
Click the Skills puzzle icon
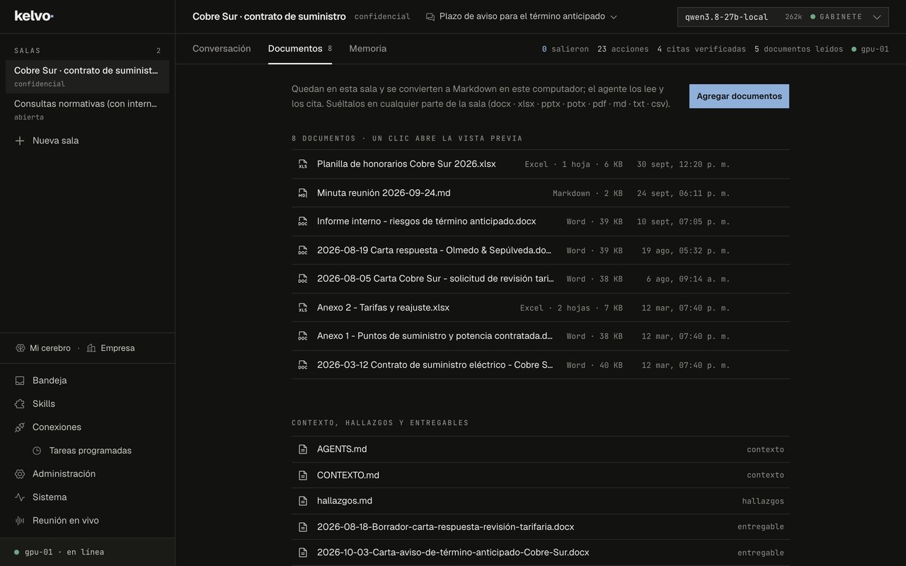[x=20, y=404]
